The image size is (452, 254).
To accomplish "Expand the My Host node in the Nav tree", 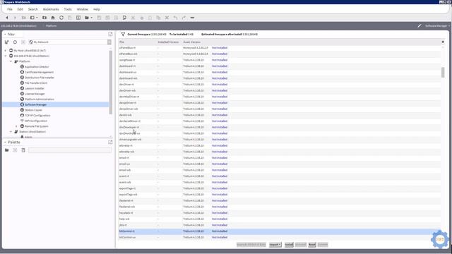I will 5,50.
